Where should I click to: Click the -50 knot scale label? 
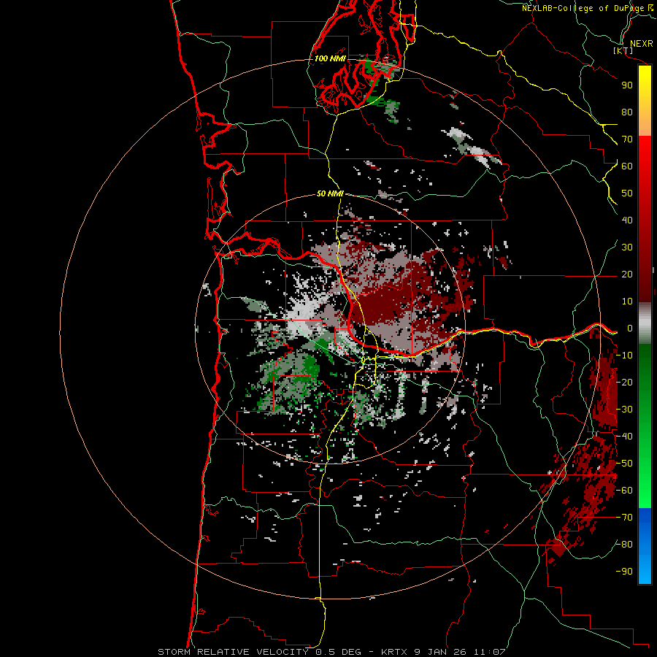point(624,464)
